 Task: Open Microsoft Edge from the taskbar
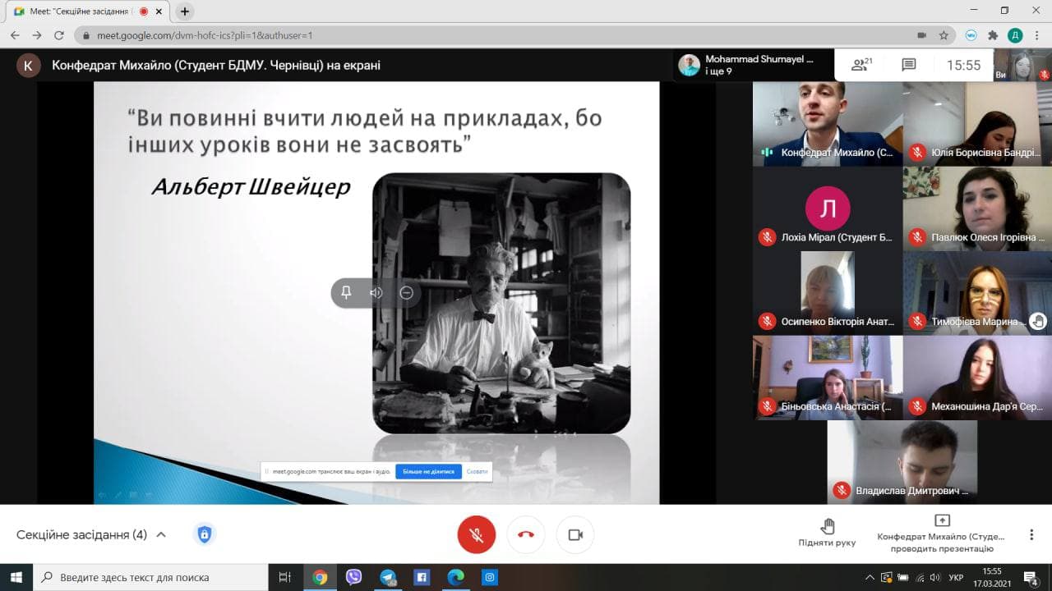click(455, 577)
